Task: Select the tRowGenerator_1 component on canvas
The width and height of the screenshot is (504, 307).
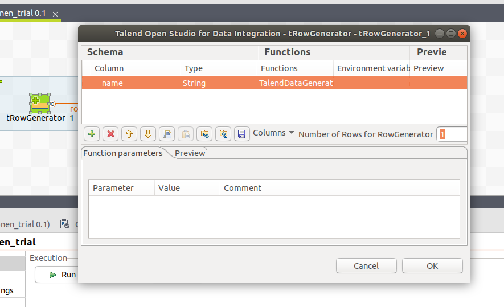Action: click(x=40, y=104)
